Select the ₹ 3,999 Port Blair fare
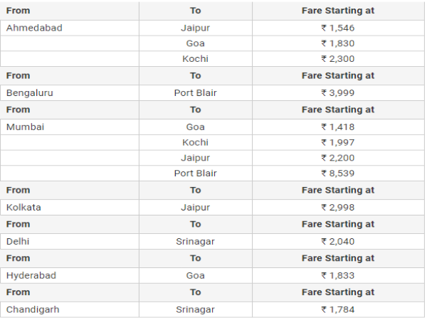Screen dimensions: 427x320 click(x=337, y=92)
